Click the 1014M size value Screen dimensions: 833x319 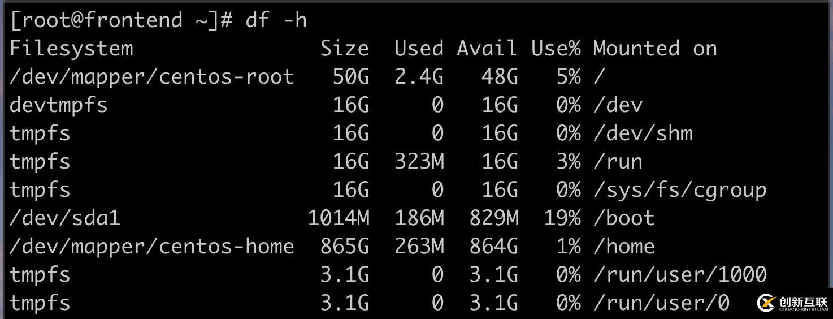coord(339,218)
